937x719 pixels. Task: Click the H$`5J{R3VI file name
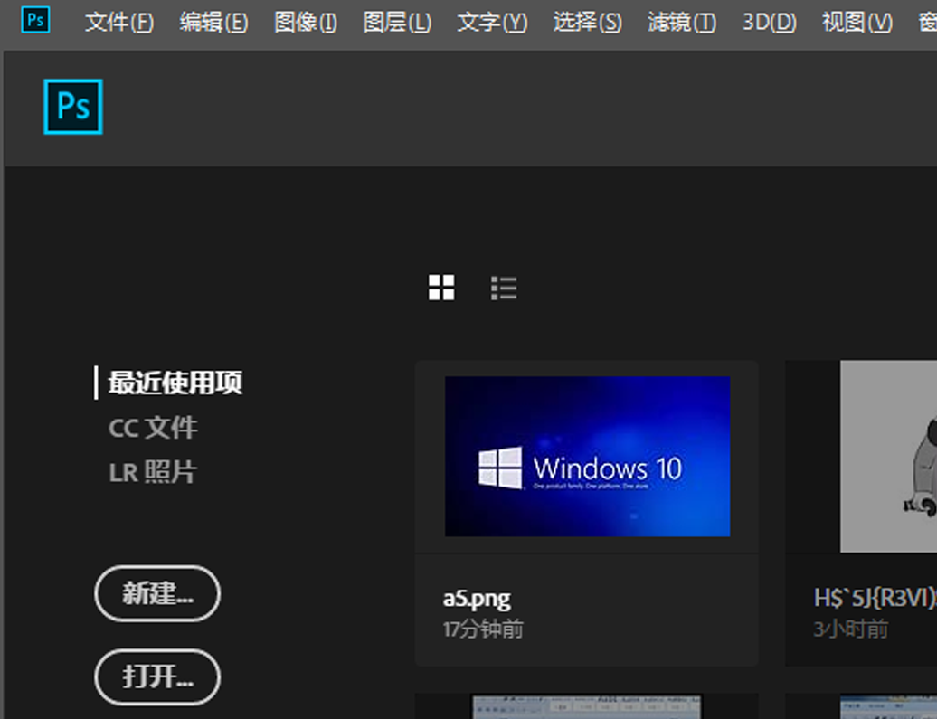coord(875,598)
